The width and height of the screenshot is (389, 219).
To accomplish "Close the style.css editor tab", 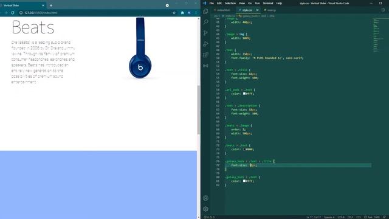I will (257, 10).
